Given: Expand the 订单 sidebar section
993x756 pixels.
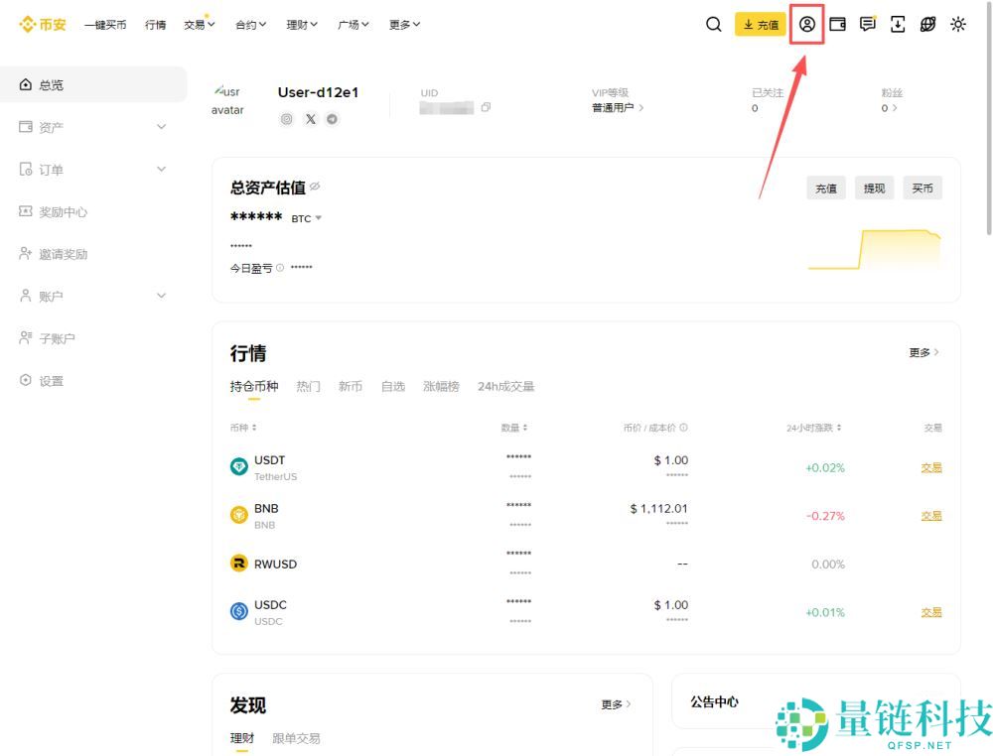Looking at the screenshot, I should [x=161, y=170].
